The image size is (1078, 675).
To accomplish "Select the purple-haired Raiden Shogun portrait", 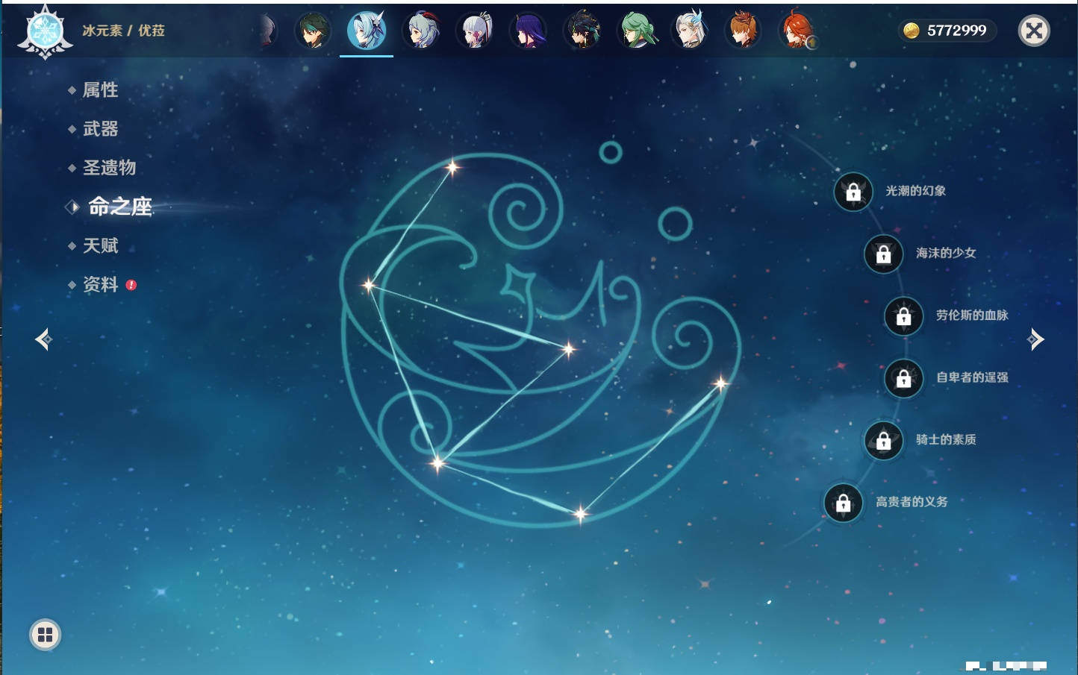I will (529, 31).
